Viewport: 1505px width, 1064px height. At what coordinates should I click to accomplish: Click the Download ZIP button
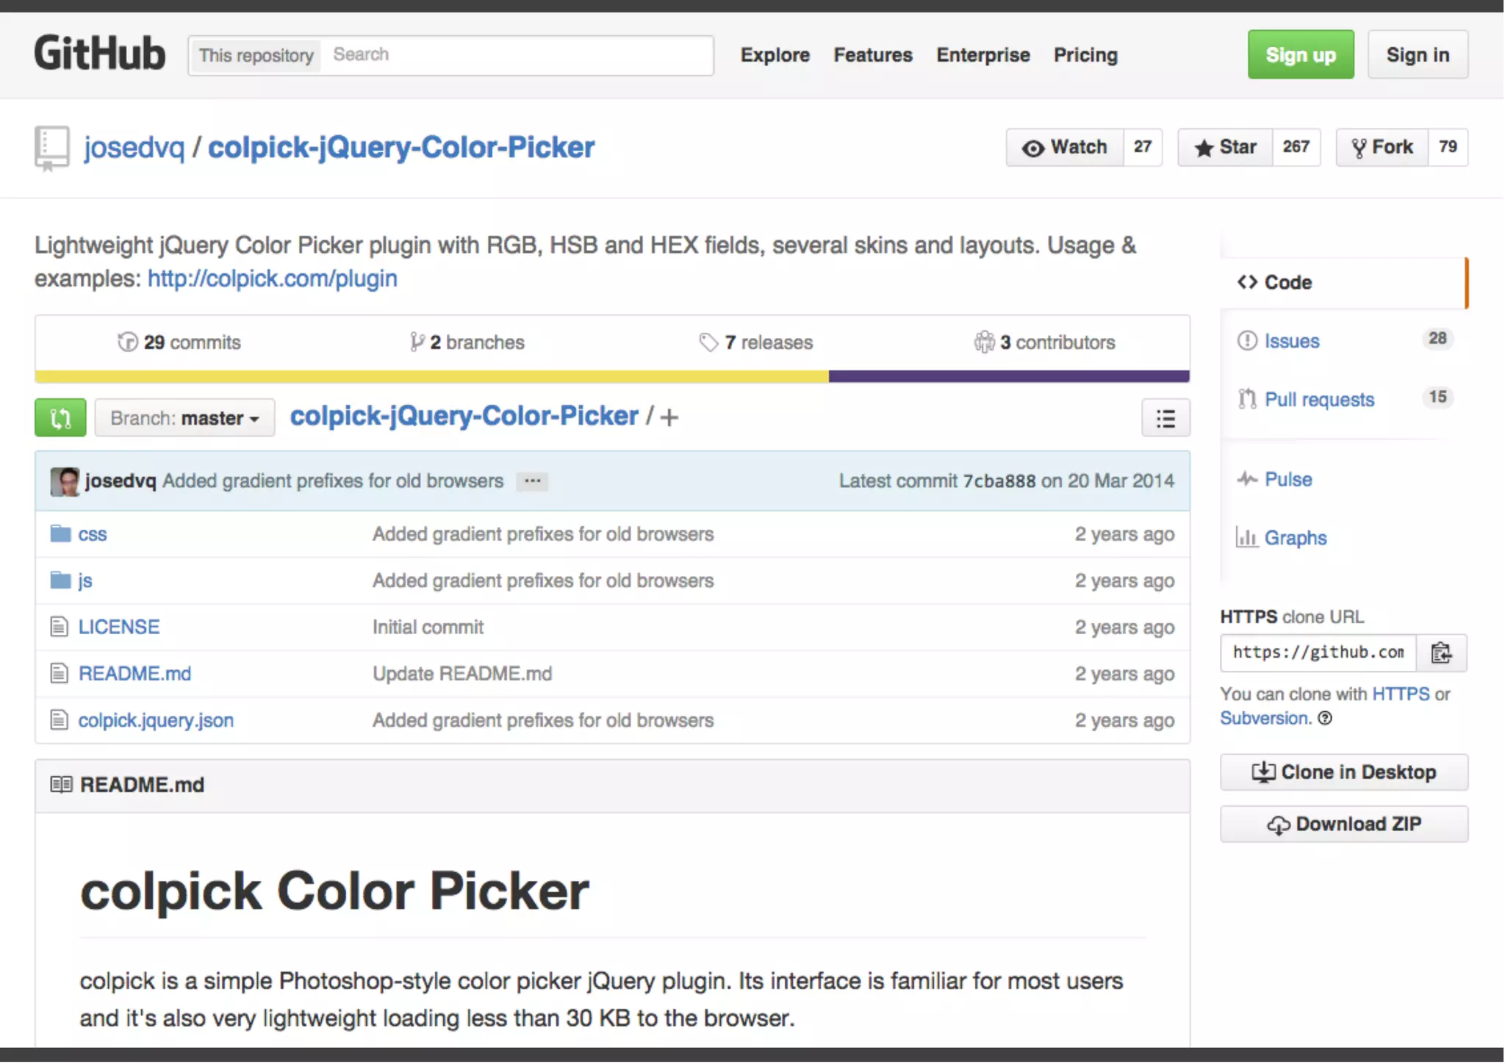[x=1344, y=824]
